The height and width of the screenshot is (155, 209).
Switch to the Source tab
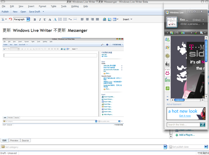[25, 140]
